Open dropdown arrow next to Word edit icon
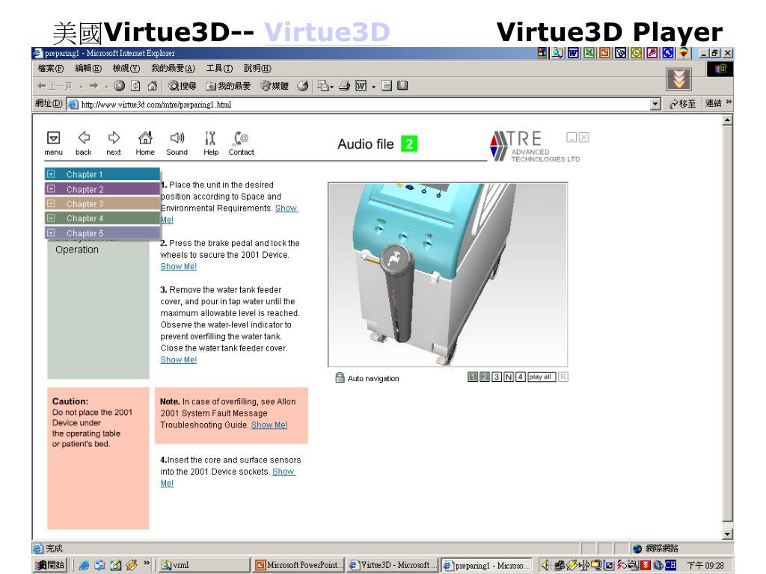This screenshot has height=574, width=766. click(373, 87)
